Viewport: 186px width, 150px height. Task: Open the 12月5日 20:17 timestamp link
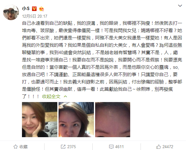pyautogui.click(x=35, y=16)
